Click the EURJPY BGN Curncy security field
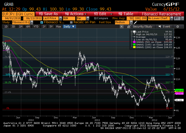186x133 pixels. point(18,14)
